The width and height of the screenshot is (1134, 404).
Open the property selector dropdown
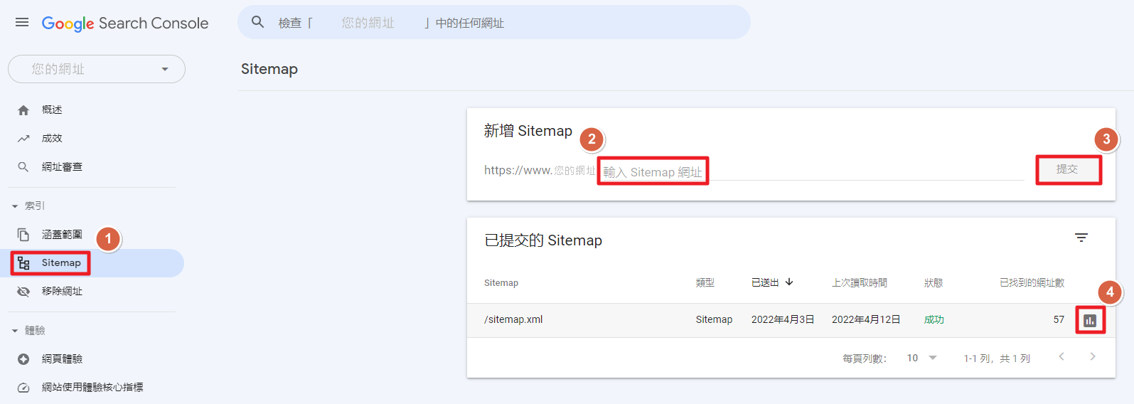[x=97, y=69]
